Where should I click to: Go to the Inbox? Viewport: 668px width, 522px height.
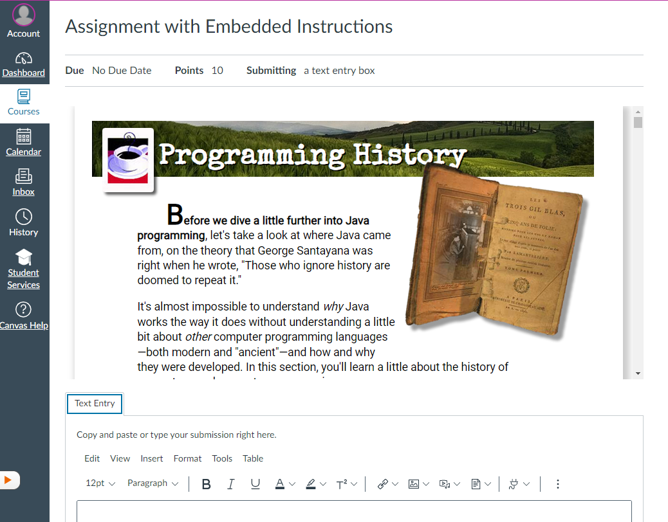click(x=24, y=183)
